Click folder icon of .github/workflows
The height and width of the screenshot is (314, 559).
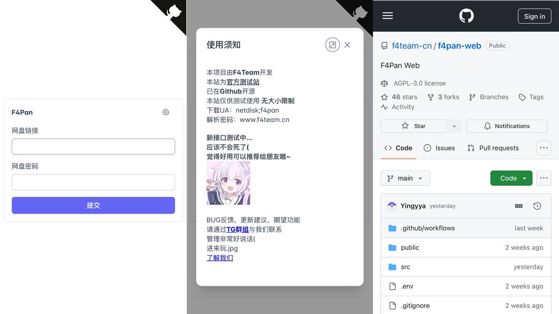click(393, 228)
